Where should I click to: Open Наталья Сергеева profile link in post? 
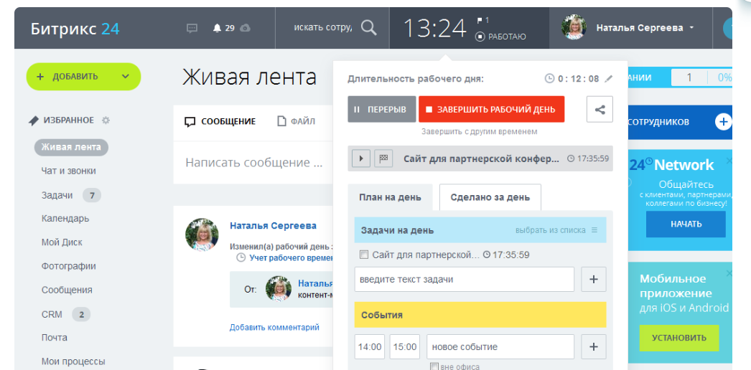click(x=273, y=225)
